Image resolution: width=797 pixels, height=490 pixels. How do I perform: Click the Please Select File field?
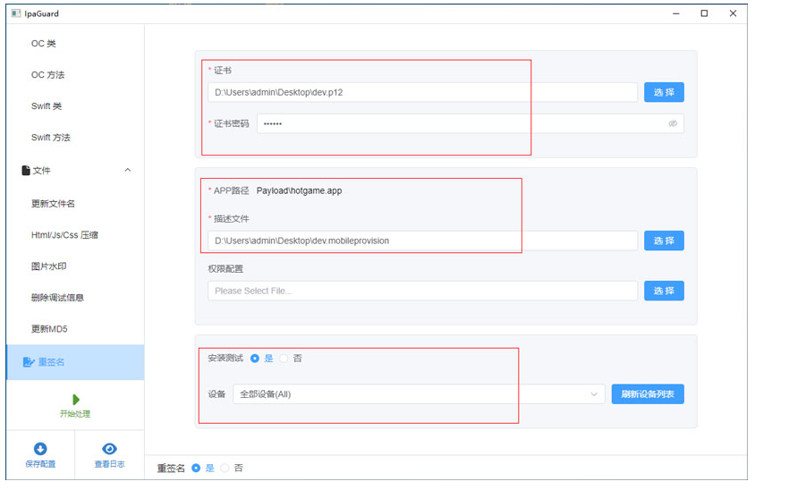(422, 291)
